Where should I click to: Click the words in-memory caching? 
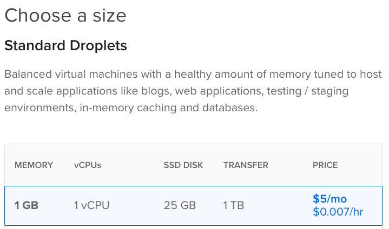[128, 107]
